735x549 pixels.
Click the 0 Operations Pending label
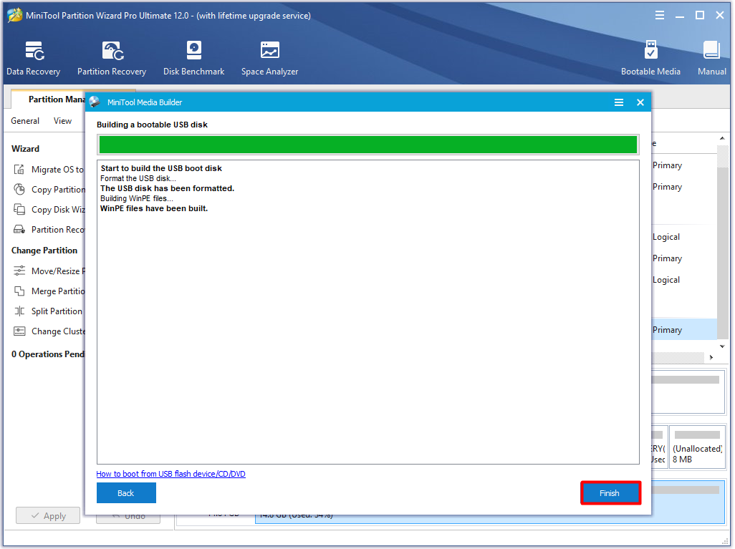pyautogui.click(x=48, y=354)
